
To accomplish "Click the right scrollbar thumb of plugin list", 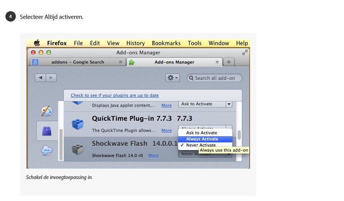I will pos(239,135).
